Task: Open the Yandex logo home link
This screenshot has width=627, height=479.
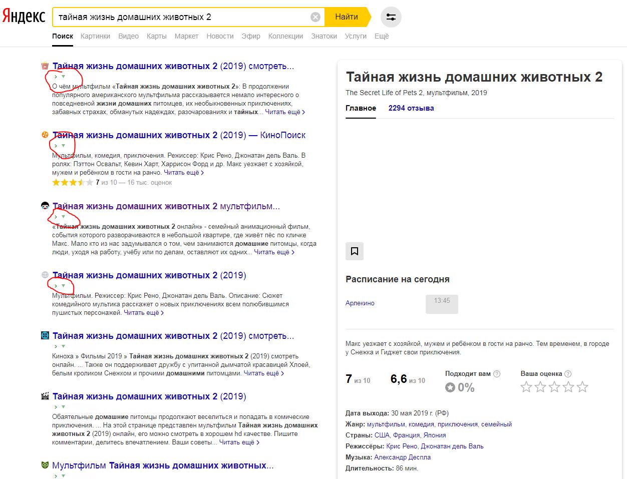Action: click(x=24, y=17)
